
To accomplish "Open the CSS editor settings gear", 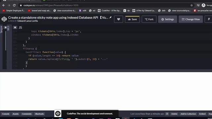I will (x=6, y=27).
